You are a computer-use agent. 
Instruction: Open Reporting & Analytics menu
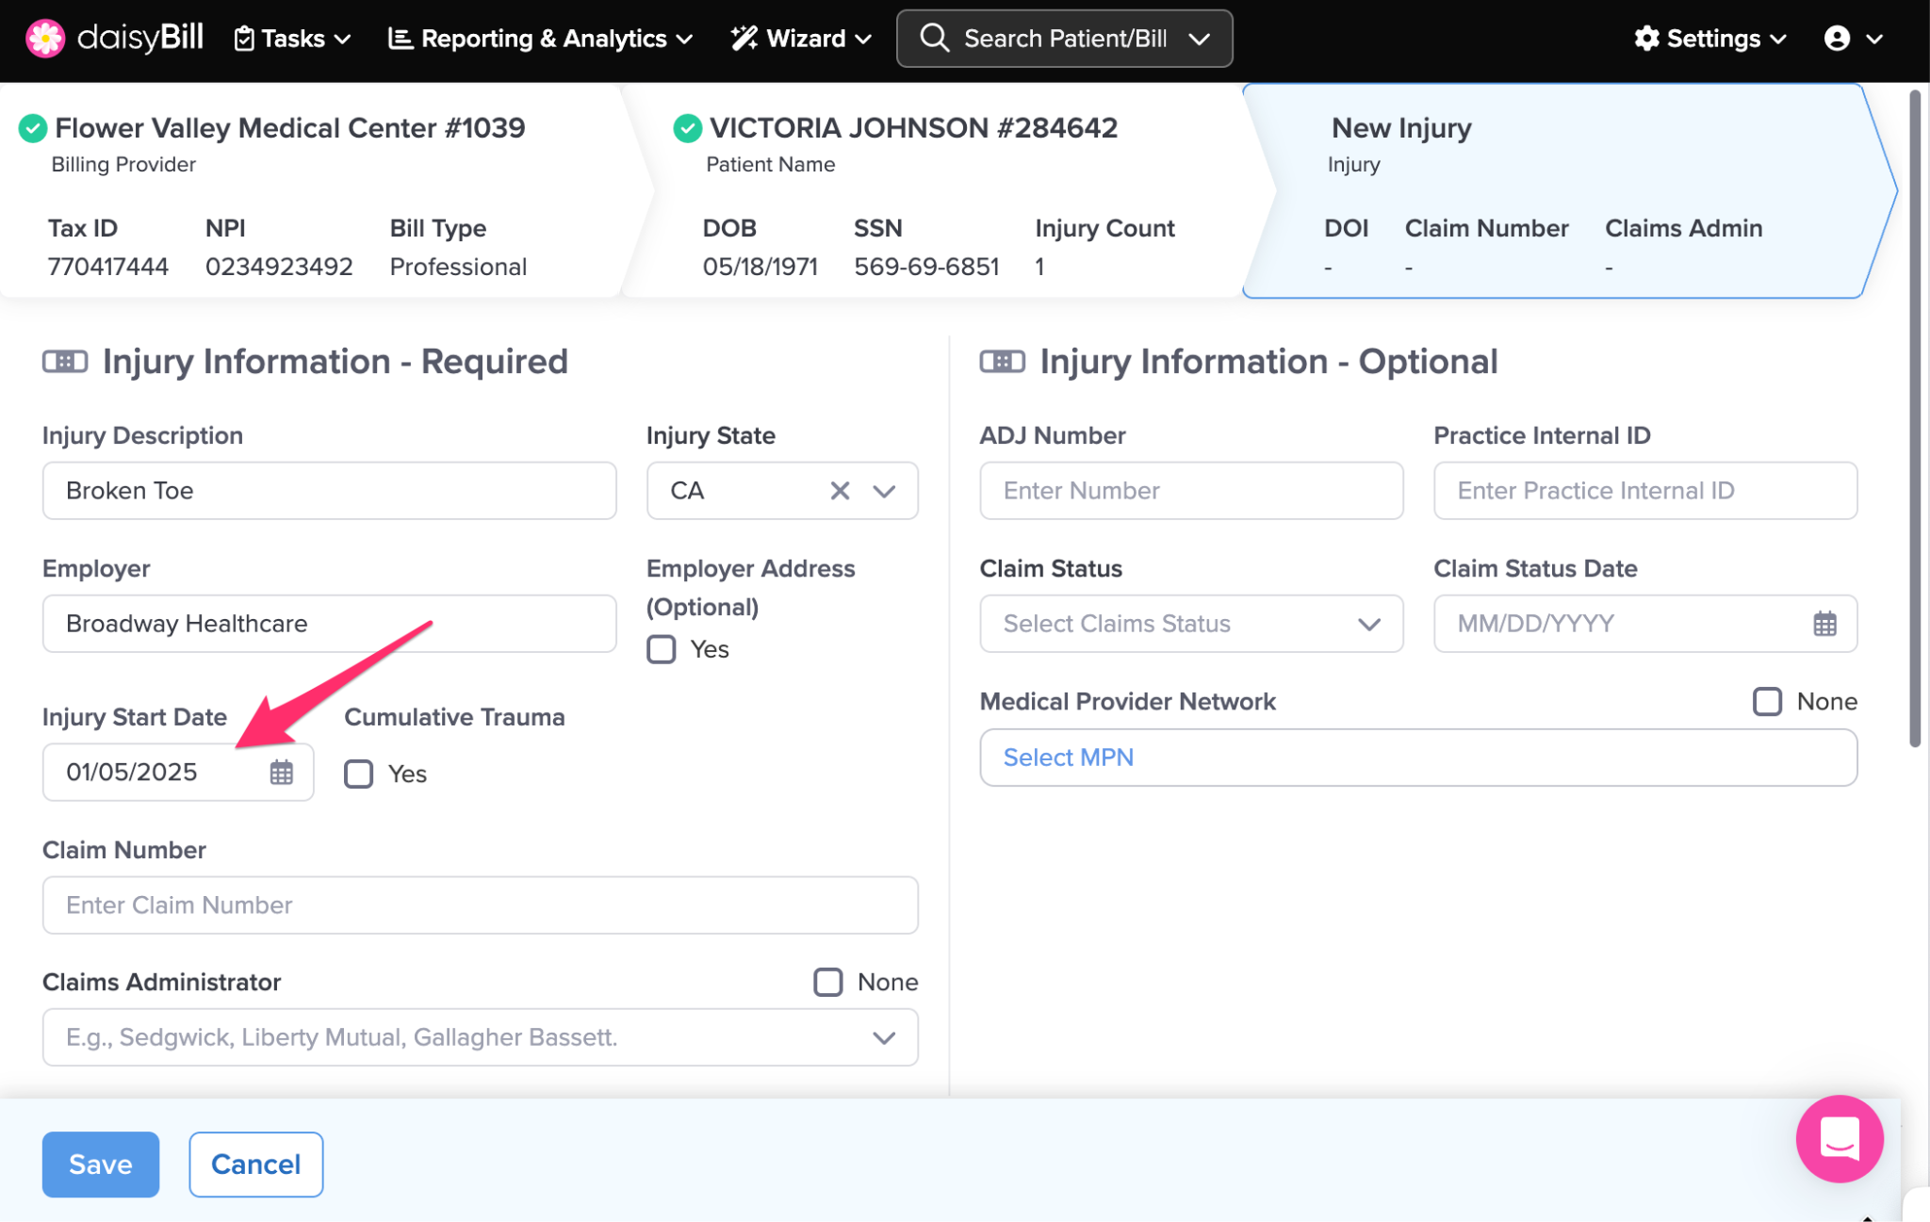coord(541,39)
